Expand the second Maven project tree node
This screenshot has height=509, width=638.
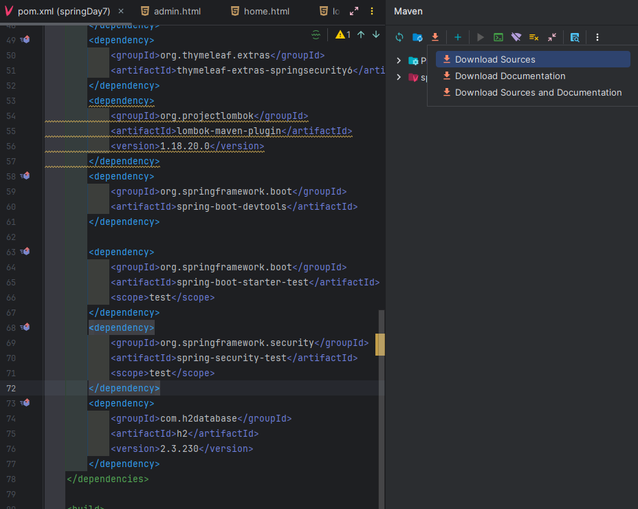click(399, 77)
